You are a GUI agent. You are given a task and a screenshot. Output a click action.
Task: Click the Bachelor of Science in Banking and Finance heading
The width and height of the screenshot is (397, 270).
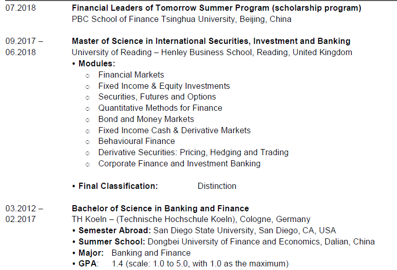pos(160,208)
